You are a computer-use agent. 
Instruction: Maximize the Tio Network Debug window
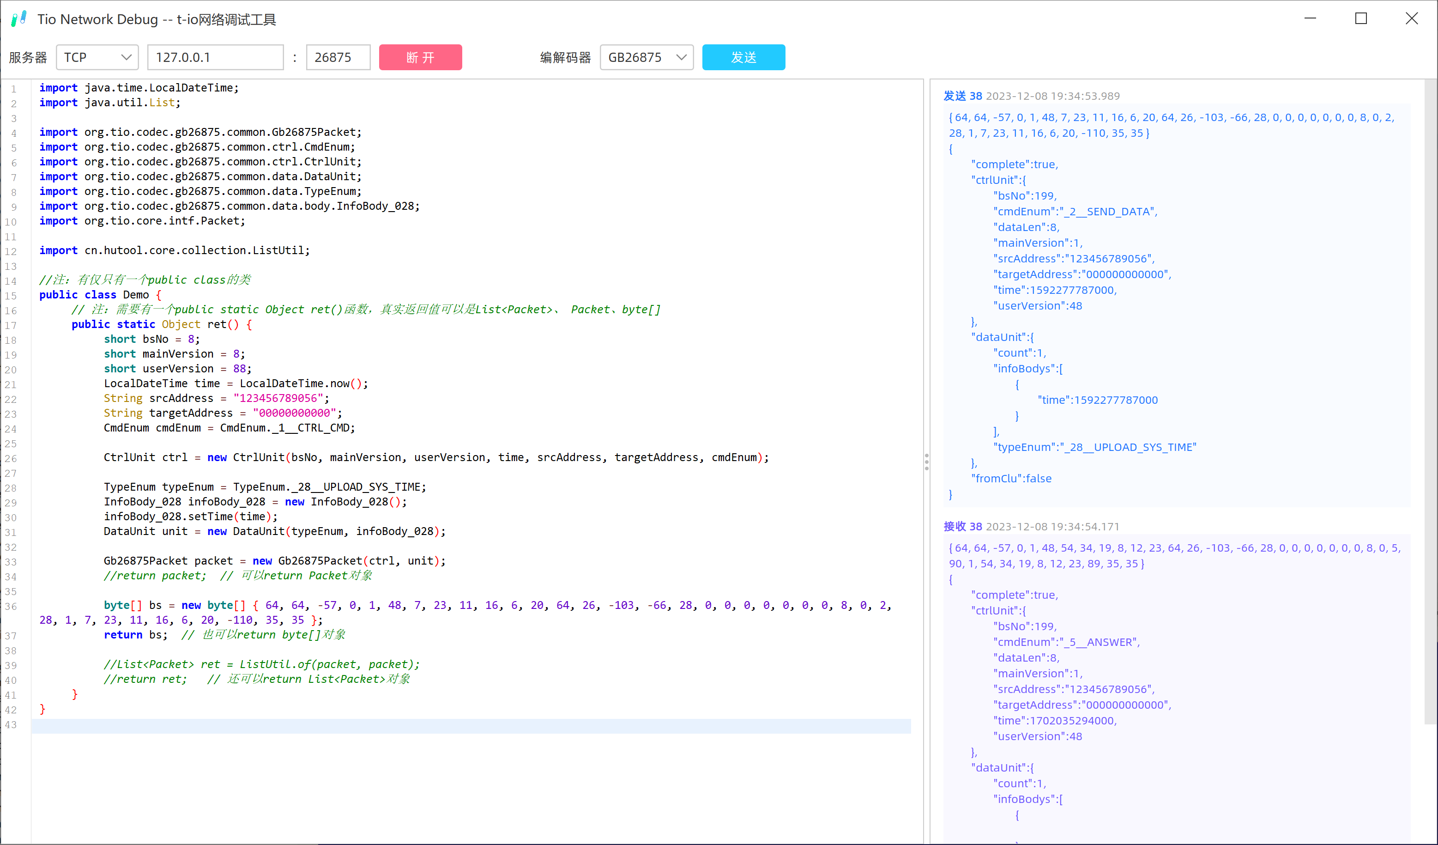[x=1361, y=19]
